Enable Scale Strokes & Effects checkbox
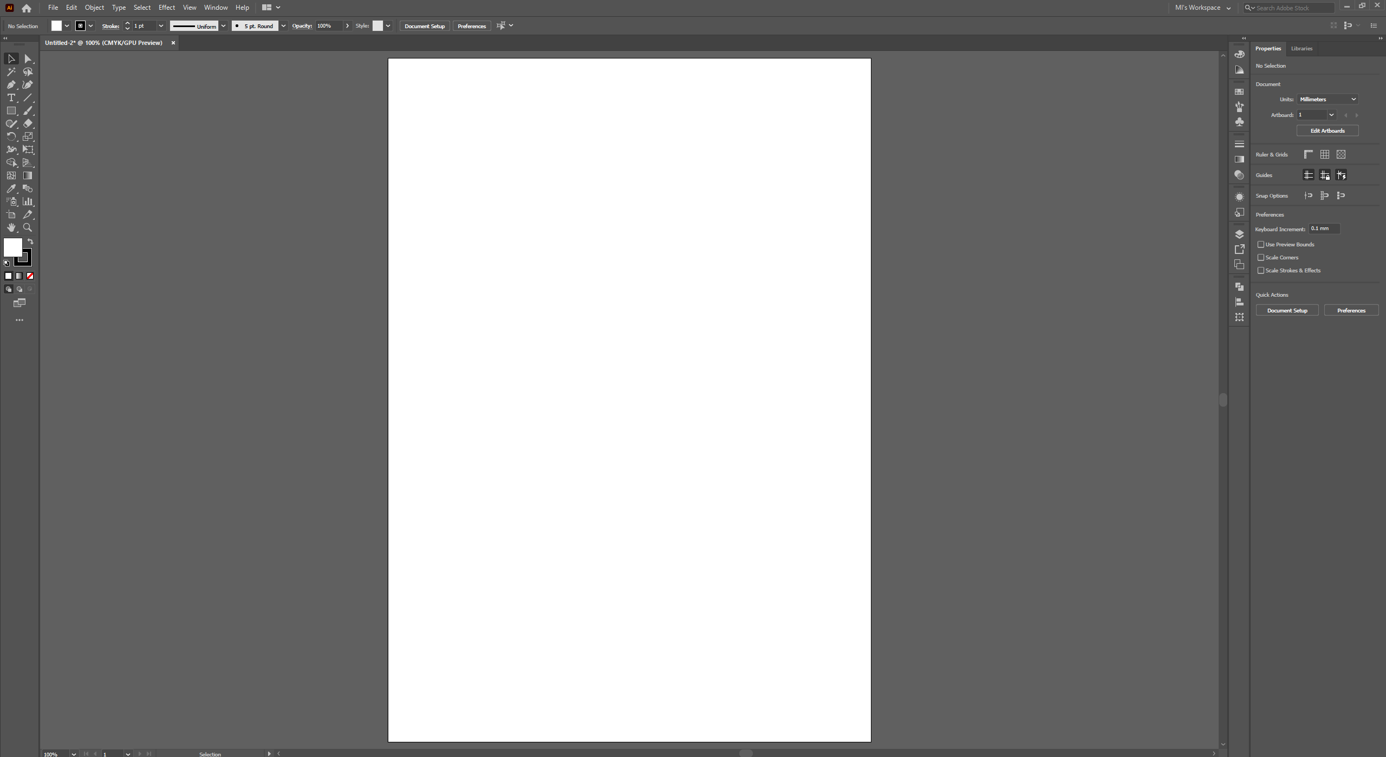 tap(1261, 270)
